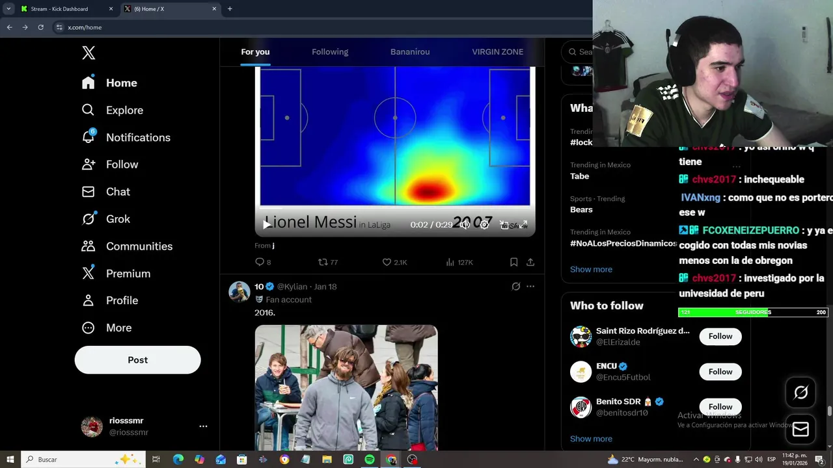Open Premium in the sidebar
833x468 pixels.
(x=115, y=274)
